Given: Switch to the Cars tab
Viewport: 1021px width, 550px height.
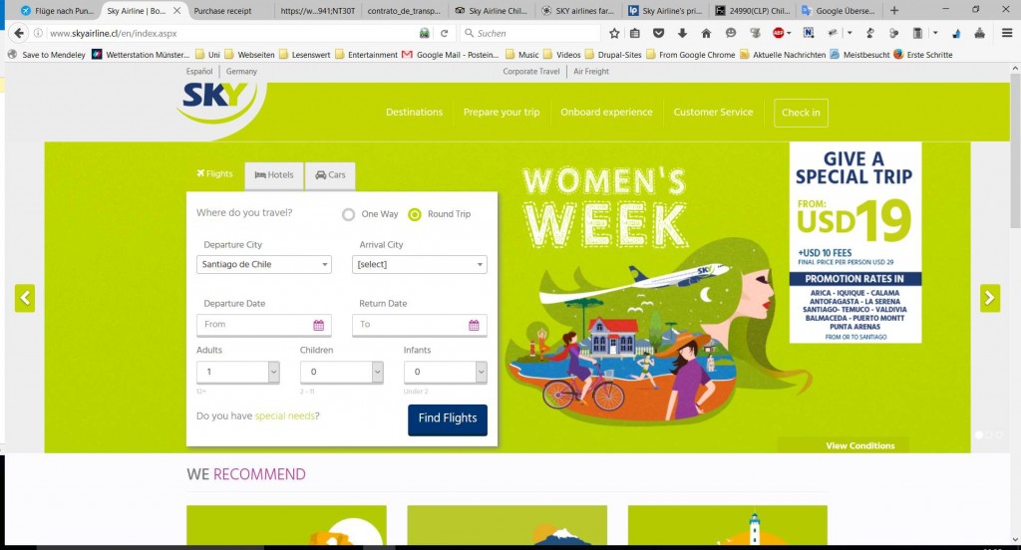Looking at the screenshot, I should click(x=330, y=175).
